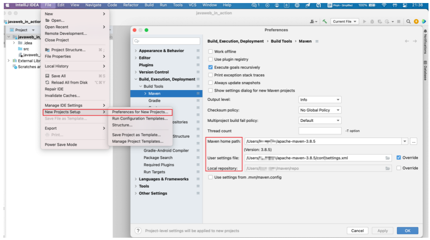
Task: Click the Debug bug icon in toolbar
Action: tap(372, 21)
